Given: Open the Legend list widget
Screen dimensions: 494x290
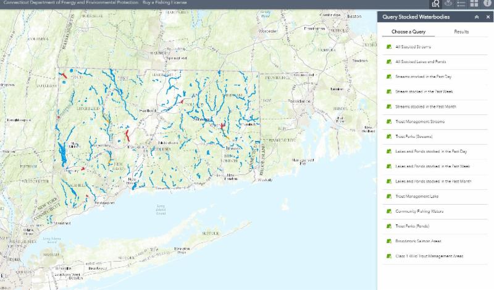Looking at the screenshot, I should (x=461, y=4).
